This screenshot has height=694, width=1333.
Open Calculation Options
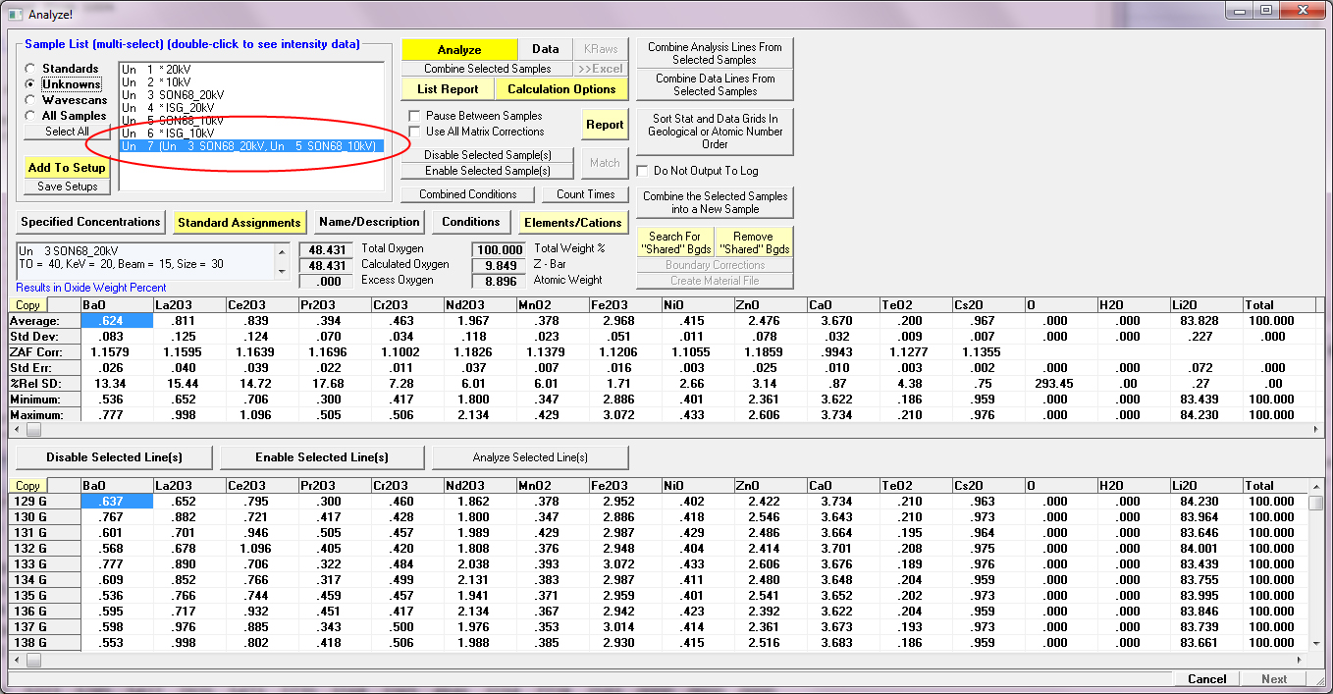[x=561, y=89]
